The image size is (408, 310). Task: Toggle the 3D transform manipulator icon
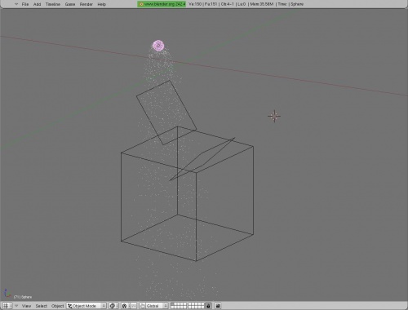(x=143, y=306)
